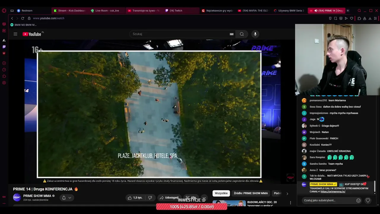Pin page with toolbar pin icon
The width and height of the screenshot is (380, 214).
[330, 18]
